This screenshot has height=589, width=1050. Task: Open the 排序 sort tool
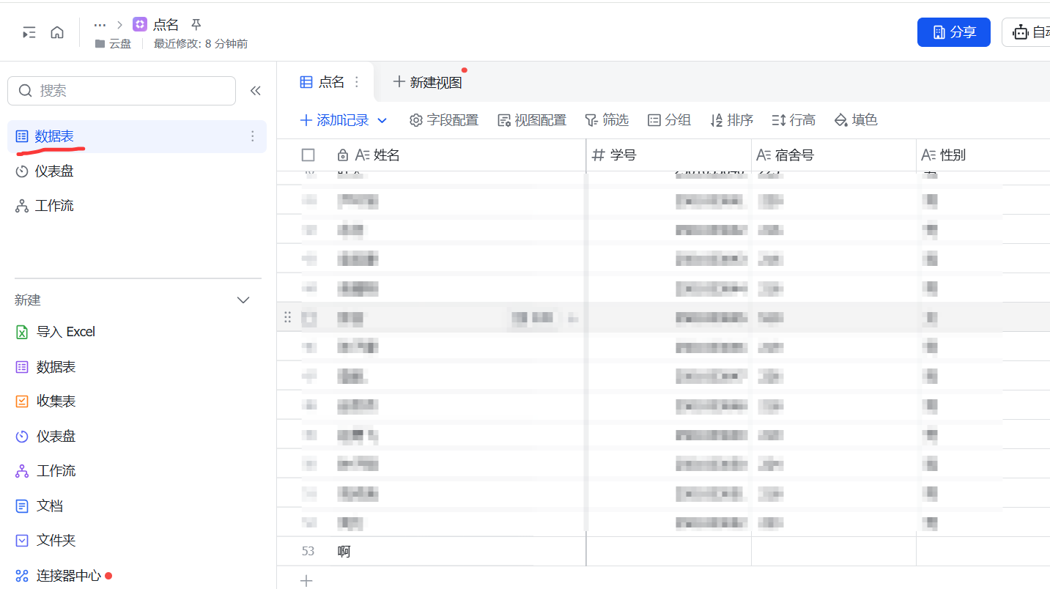click(x=731, y=120)
